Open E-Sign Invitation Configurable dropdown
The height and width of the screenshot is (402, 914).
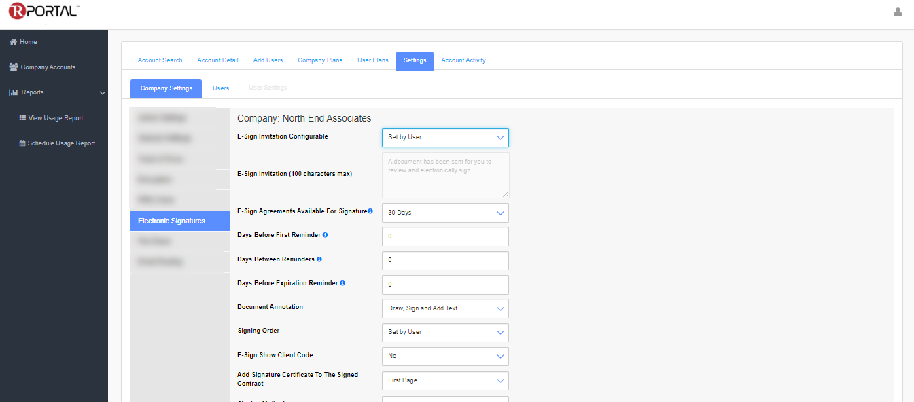pyautogui.click(x=445, y=138)
